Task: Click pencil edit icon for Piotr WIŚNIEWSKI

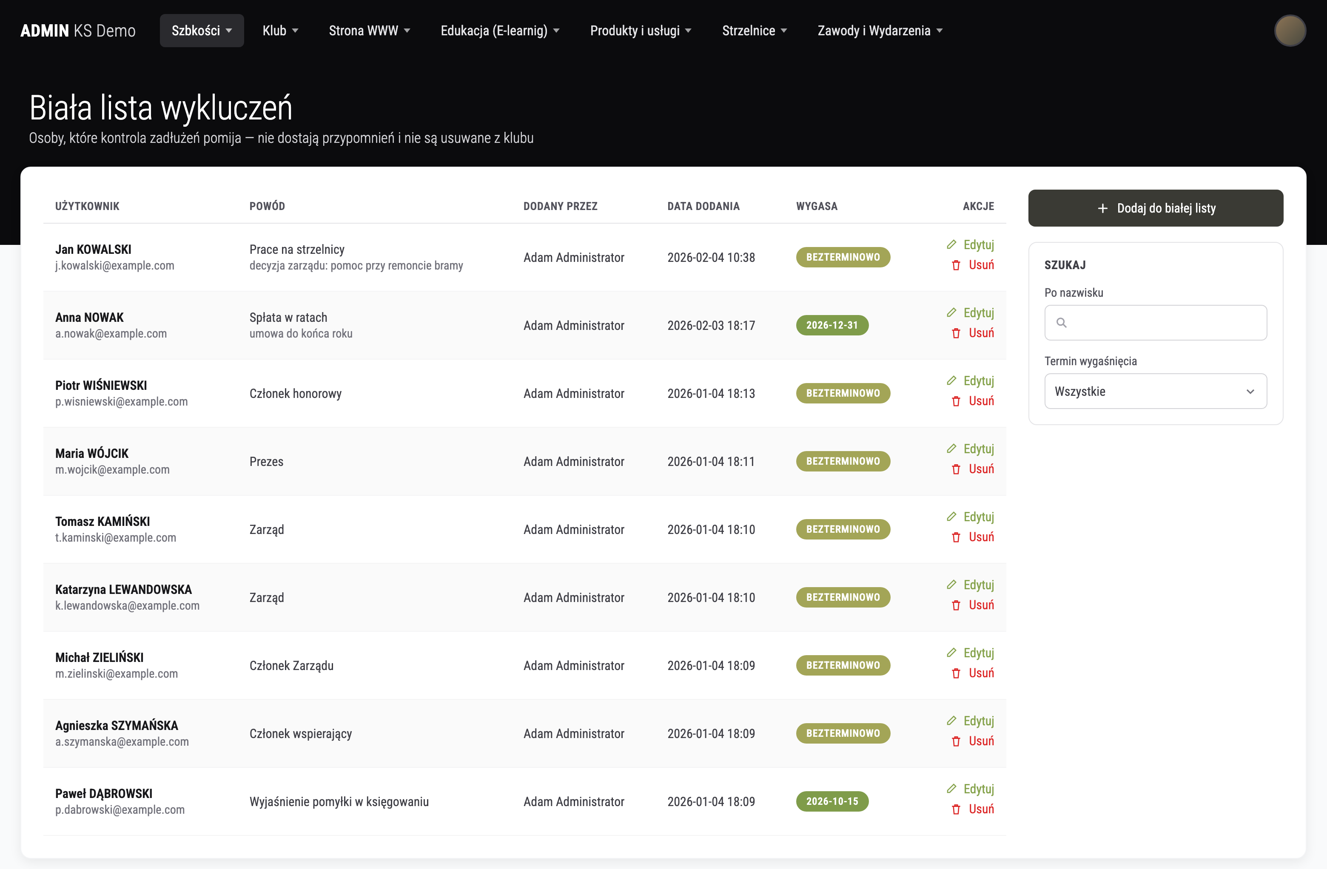Action: (951, 381)
